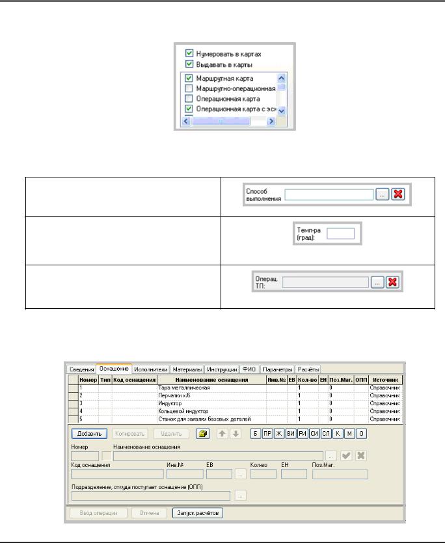This screenshot has width=445, height=543.
Task: Click the 'Кол-во' input field
Action: [x=263, y=473]
